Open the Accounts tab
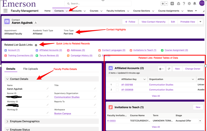 click(x=77, y=11)
